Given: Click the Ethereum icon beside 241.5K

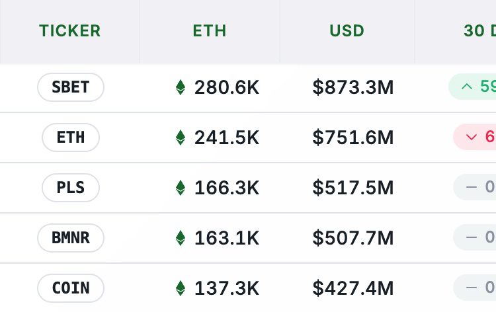Looking at the screenshot, I should pos(180,137).
